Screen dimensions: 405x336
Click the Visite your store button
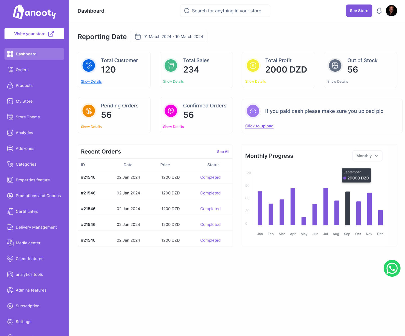34,34
